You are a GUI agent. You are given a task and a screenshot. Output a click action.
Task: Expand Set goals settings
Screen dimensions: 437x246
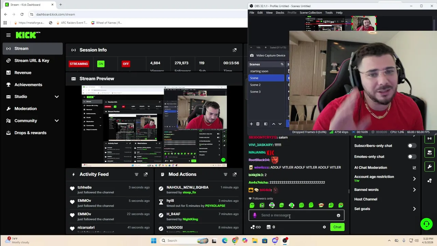pos(414,209)
